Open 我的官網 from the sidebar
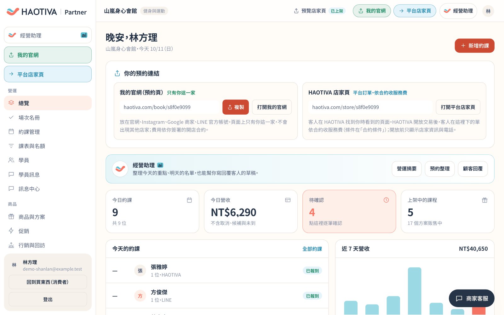Viewport: 504px width, 315px height. click(48, 55)
